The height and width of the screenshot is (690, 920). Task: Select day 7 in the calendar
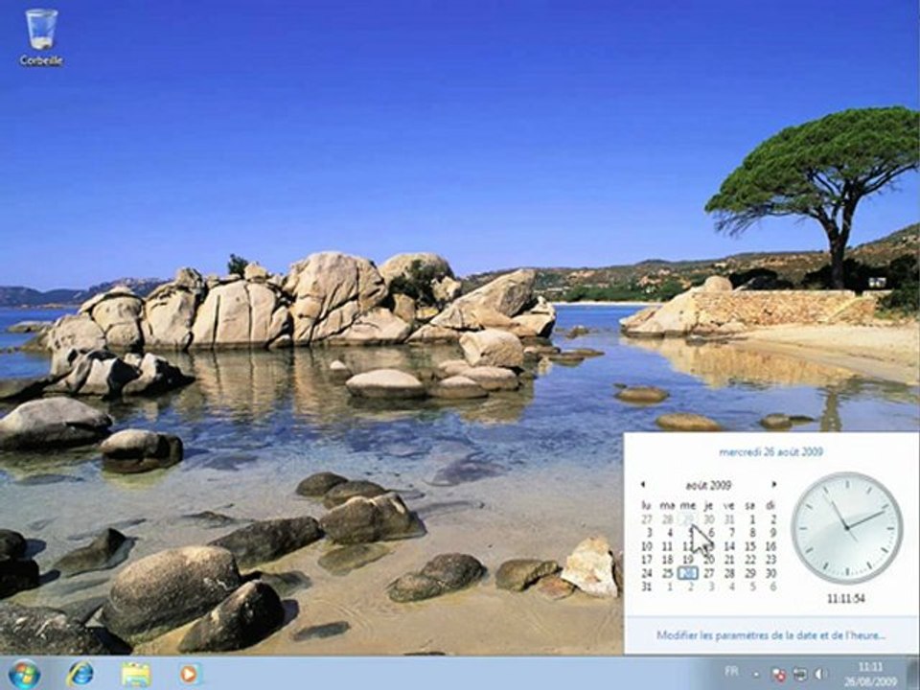(731, 533)
